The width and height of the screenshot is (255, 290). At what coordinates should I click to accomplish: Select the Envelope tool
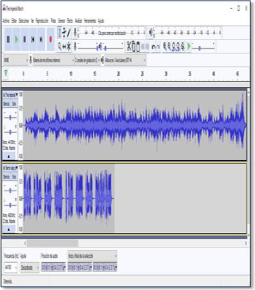pyautogui.click(x=64, y=33)
